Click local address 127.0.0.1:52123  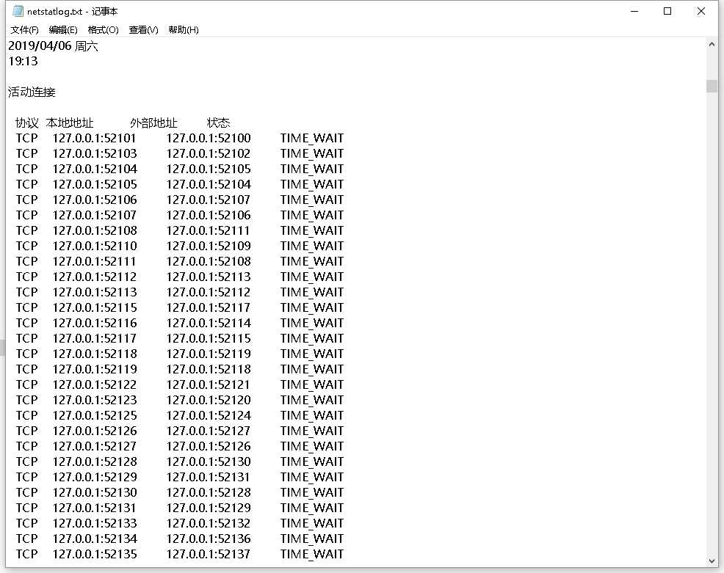coord(95,400)
